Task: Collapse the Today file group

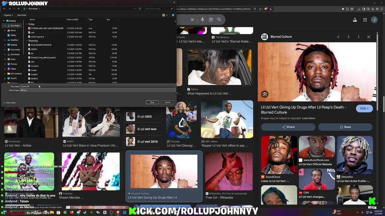Action: (27, 24)
